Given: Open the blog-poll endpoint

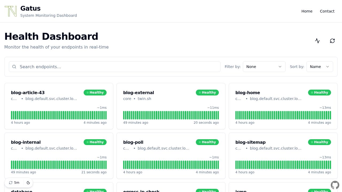Looking at the screenshot, I should pyautogui.click(x=133, y=142).
